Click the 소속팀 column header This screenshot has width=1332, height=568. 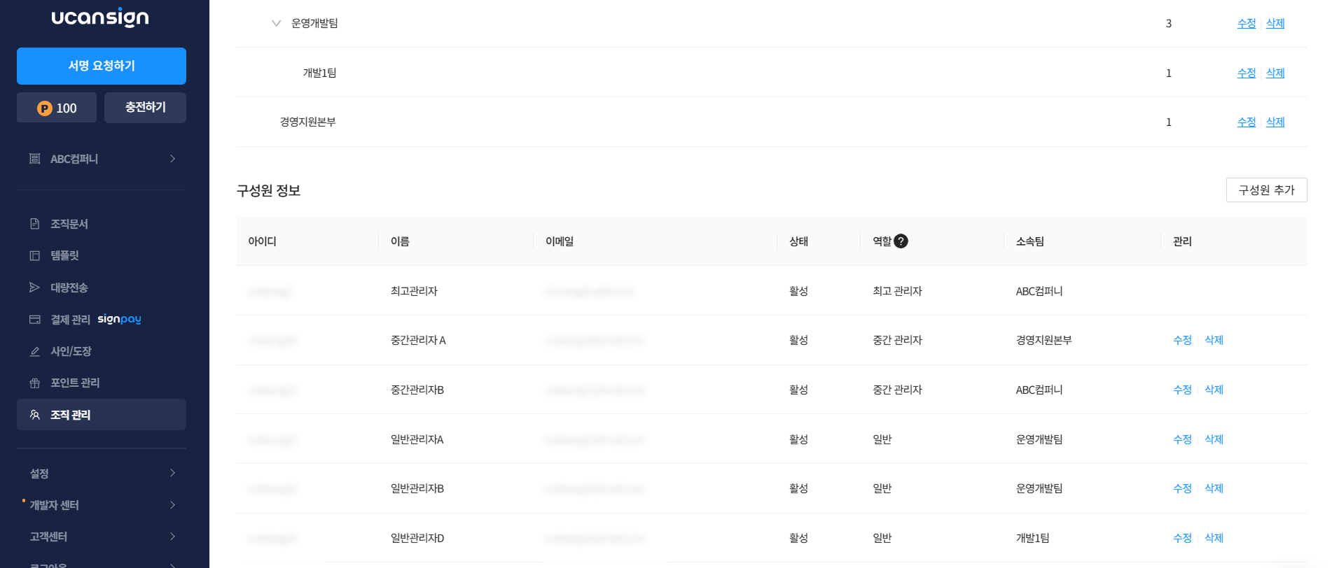coord(1029,241)
